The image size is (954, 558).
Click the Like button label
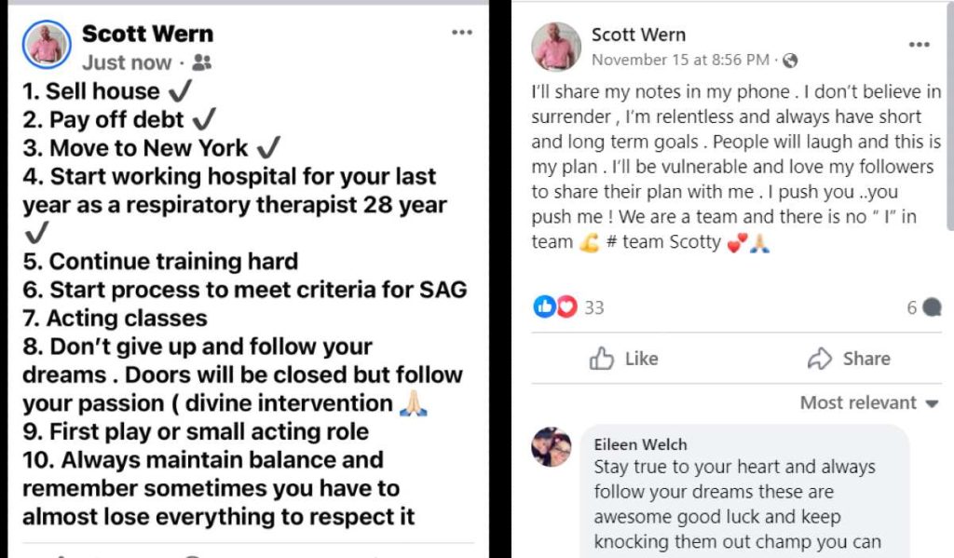[x=643, y=358]
